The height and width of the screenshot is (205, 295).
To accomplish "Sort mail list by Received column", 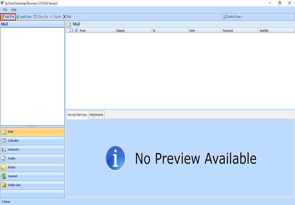I will 240,30.
